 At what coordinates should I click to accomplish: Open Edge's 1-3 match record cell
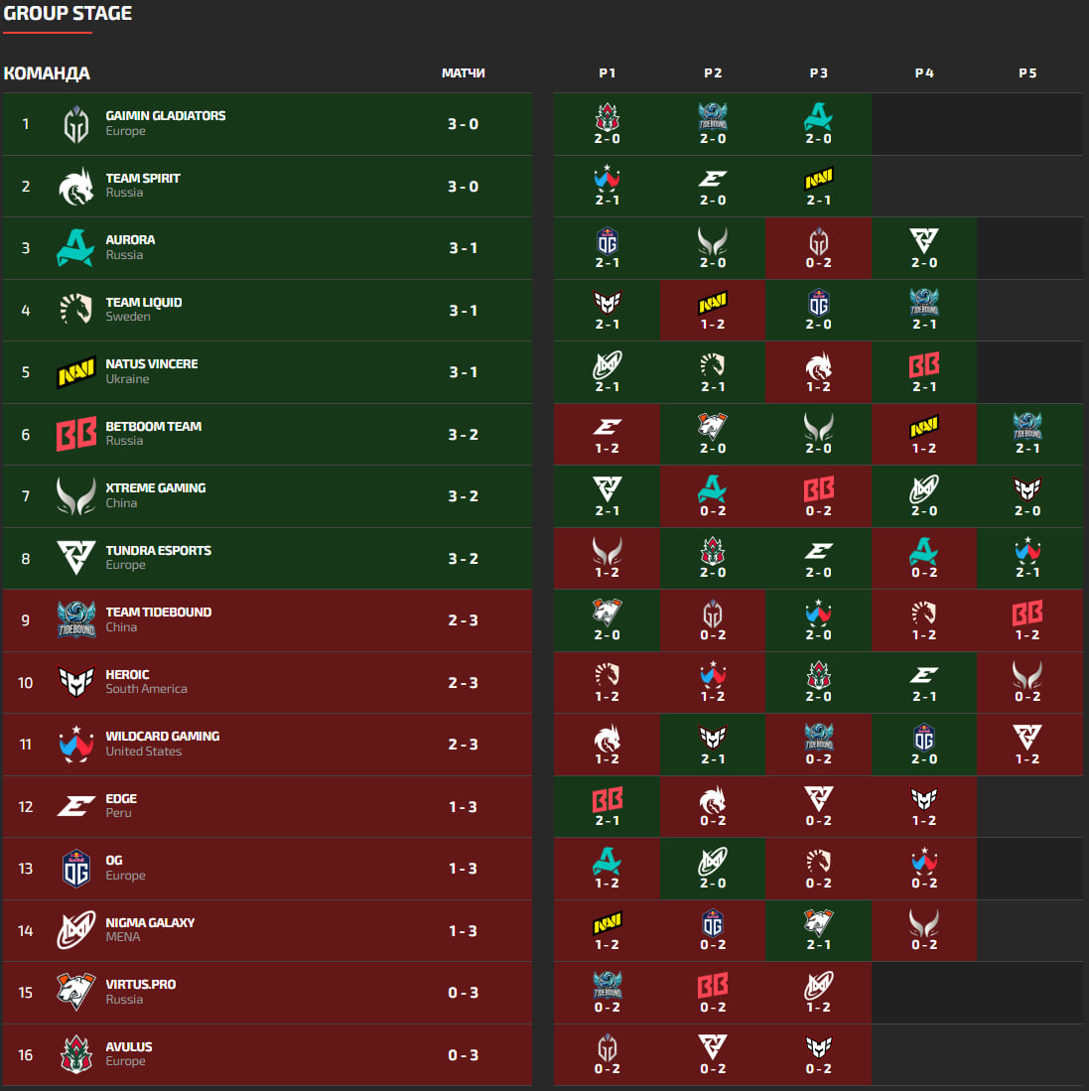coord(463,807)
